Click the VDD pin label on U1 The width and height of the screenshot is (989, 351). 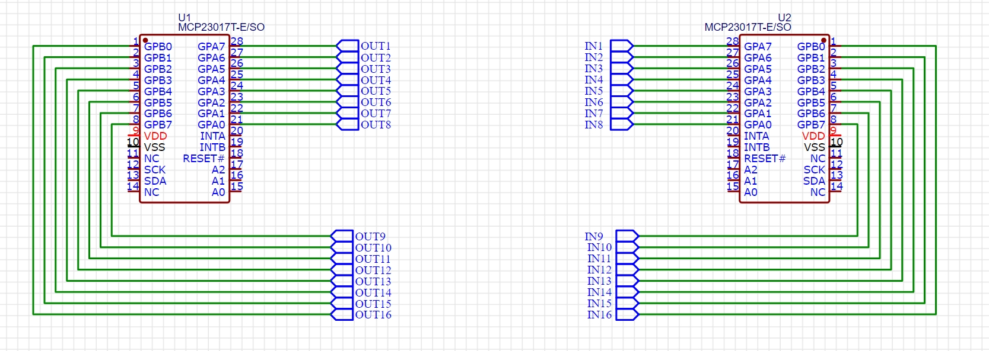(x=155, y=136)
